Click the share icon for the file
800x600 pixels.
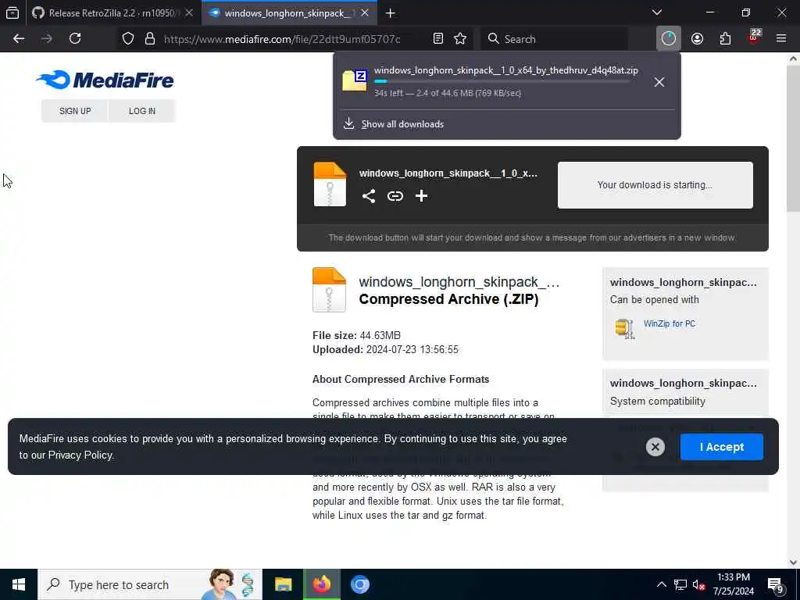pos(369,196)
